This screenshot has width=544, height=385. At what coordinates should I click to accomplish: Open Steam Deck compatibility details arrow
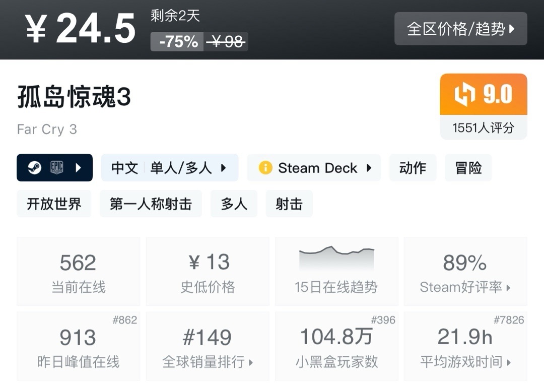(x=369, y=168)
